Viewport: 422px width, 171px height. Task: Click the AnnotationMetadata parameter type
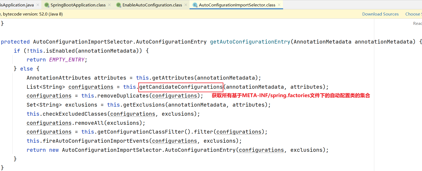[x=323, y=42]
